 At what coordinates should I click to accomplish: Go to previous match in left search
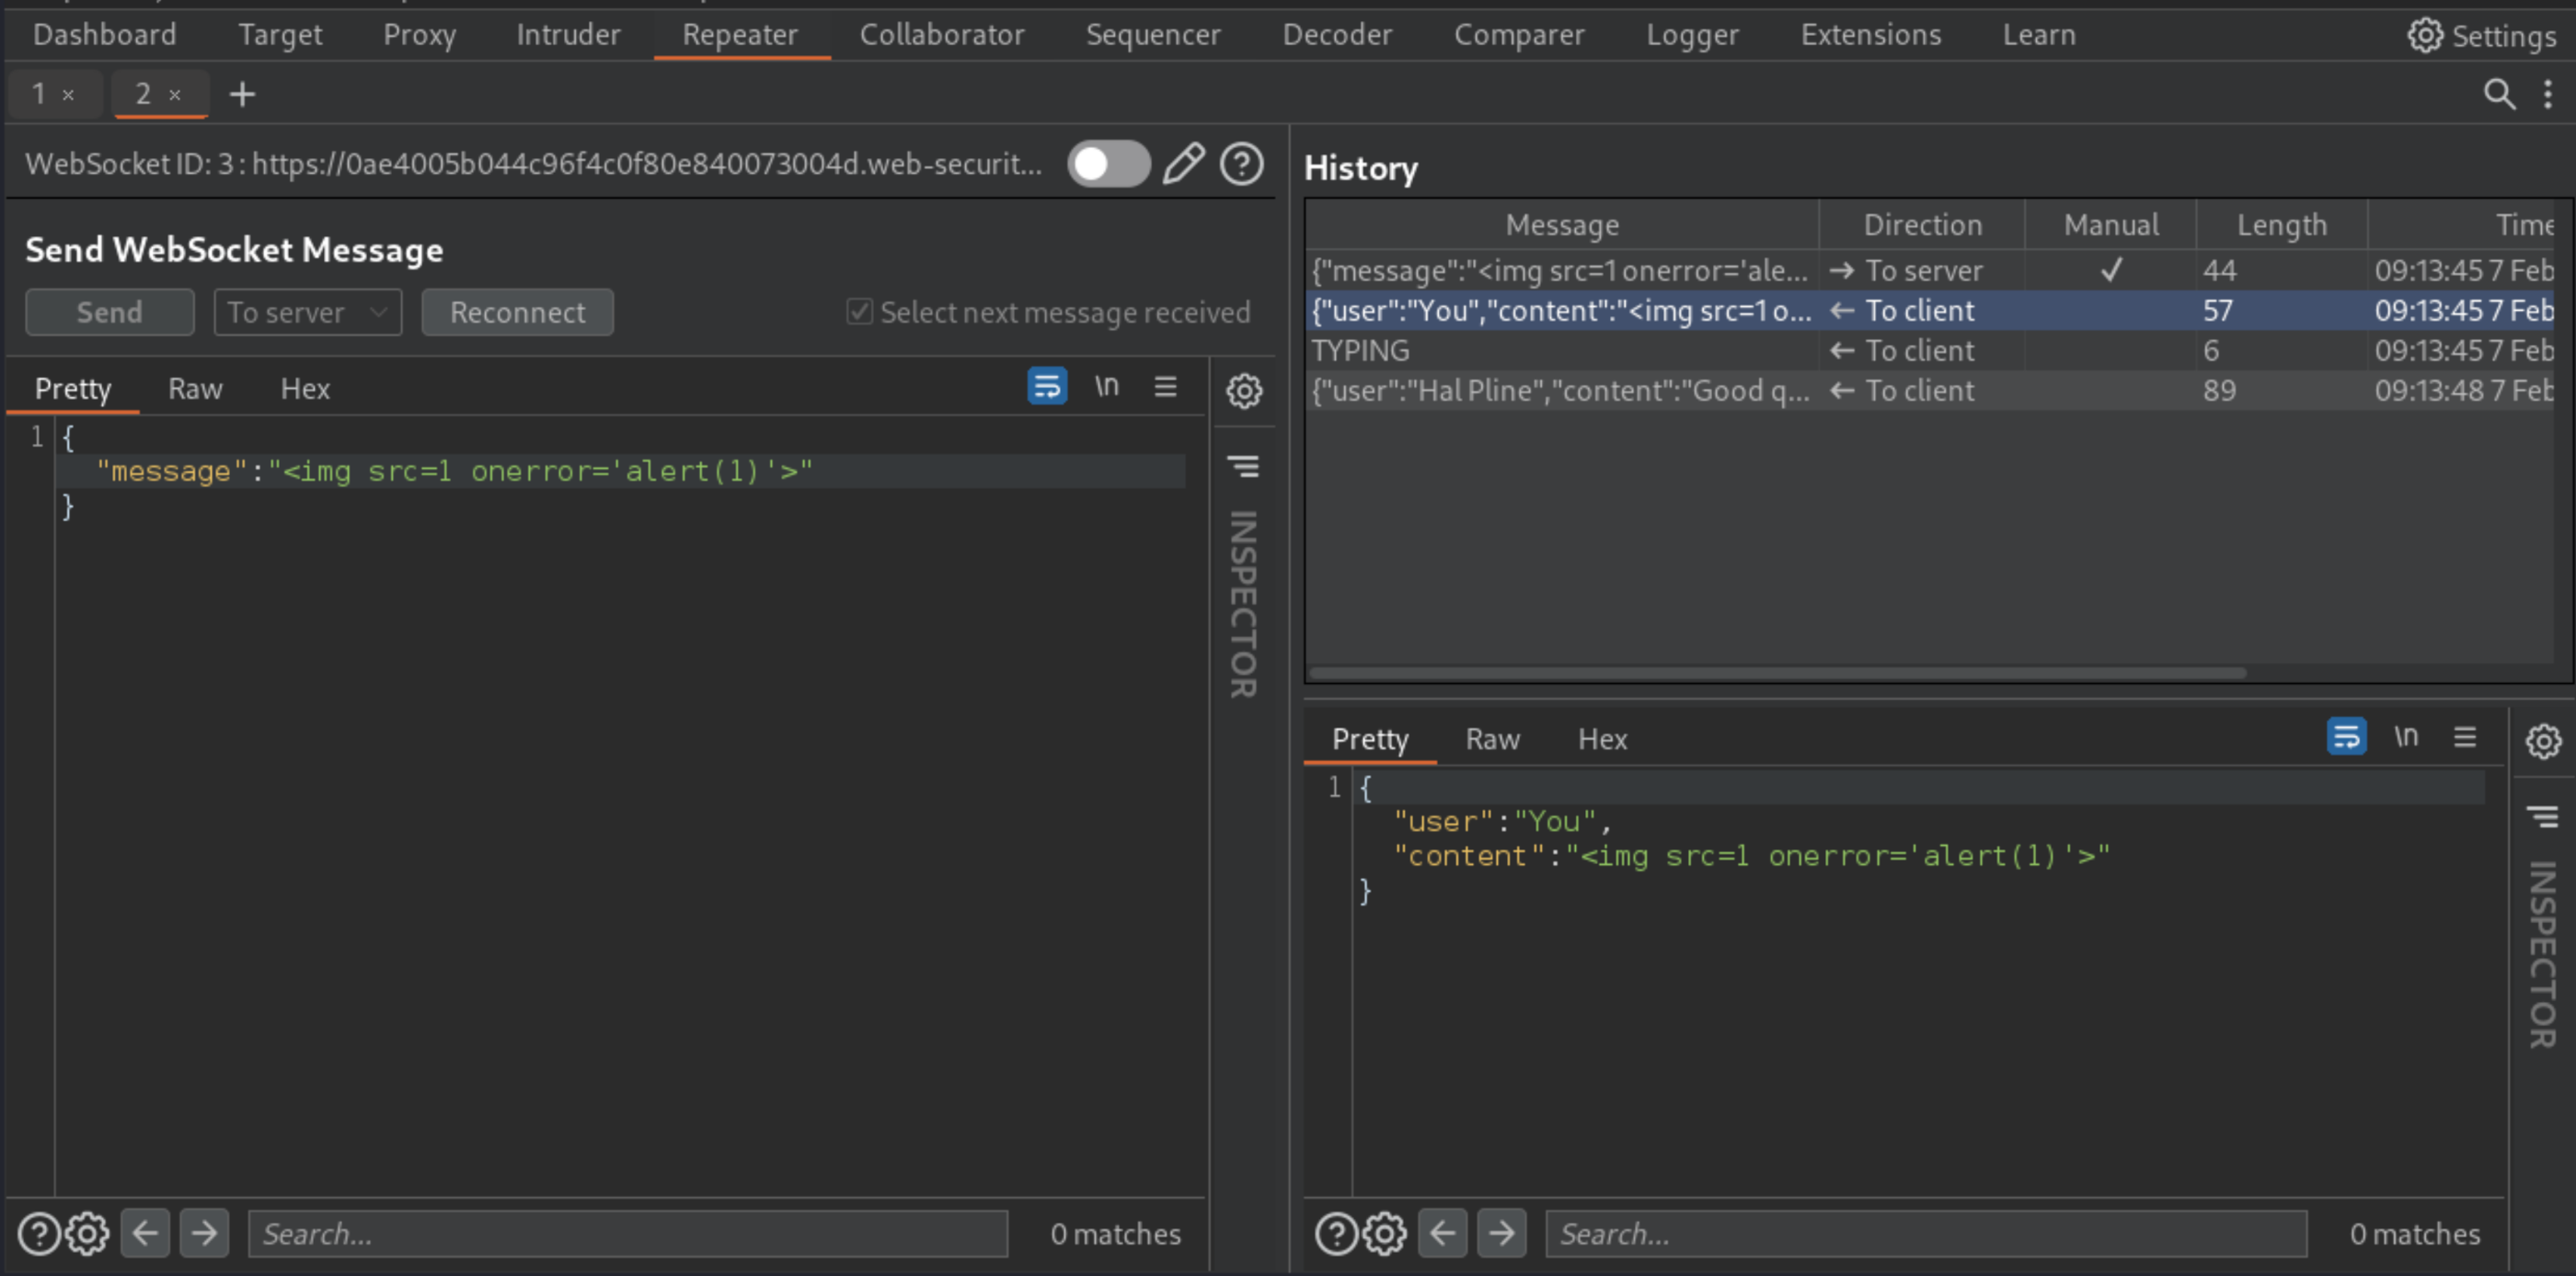145,1234
